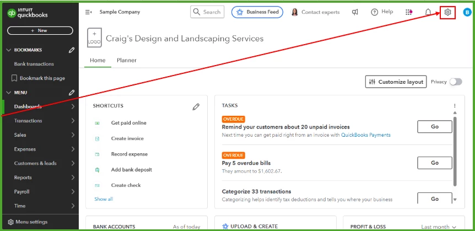Viewport: 475px width, 231px height.
Task: Expand the Time submenu arrow
Action: click(x=73, y=206)
